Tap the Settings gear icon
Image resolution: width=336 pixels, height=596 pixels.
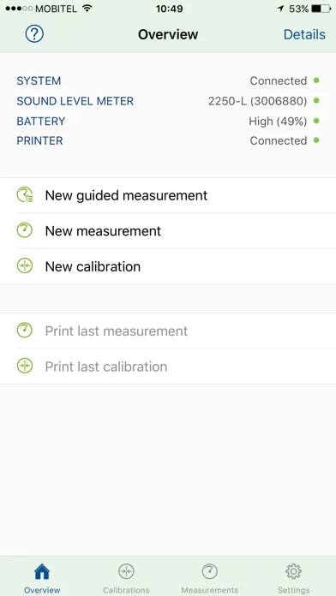(x=293, y=571)
